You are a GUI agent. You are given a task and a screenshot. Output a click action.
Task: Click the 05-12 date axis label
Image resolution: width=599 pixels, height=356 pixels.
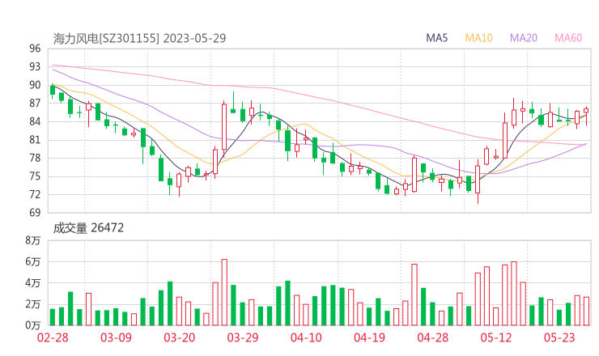(x=496, y=337)
